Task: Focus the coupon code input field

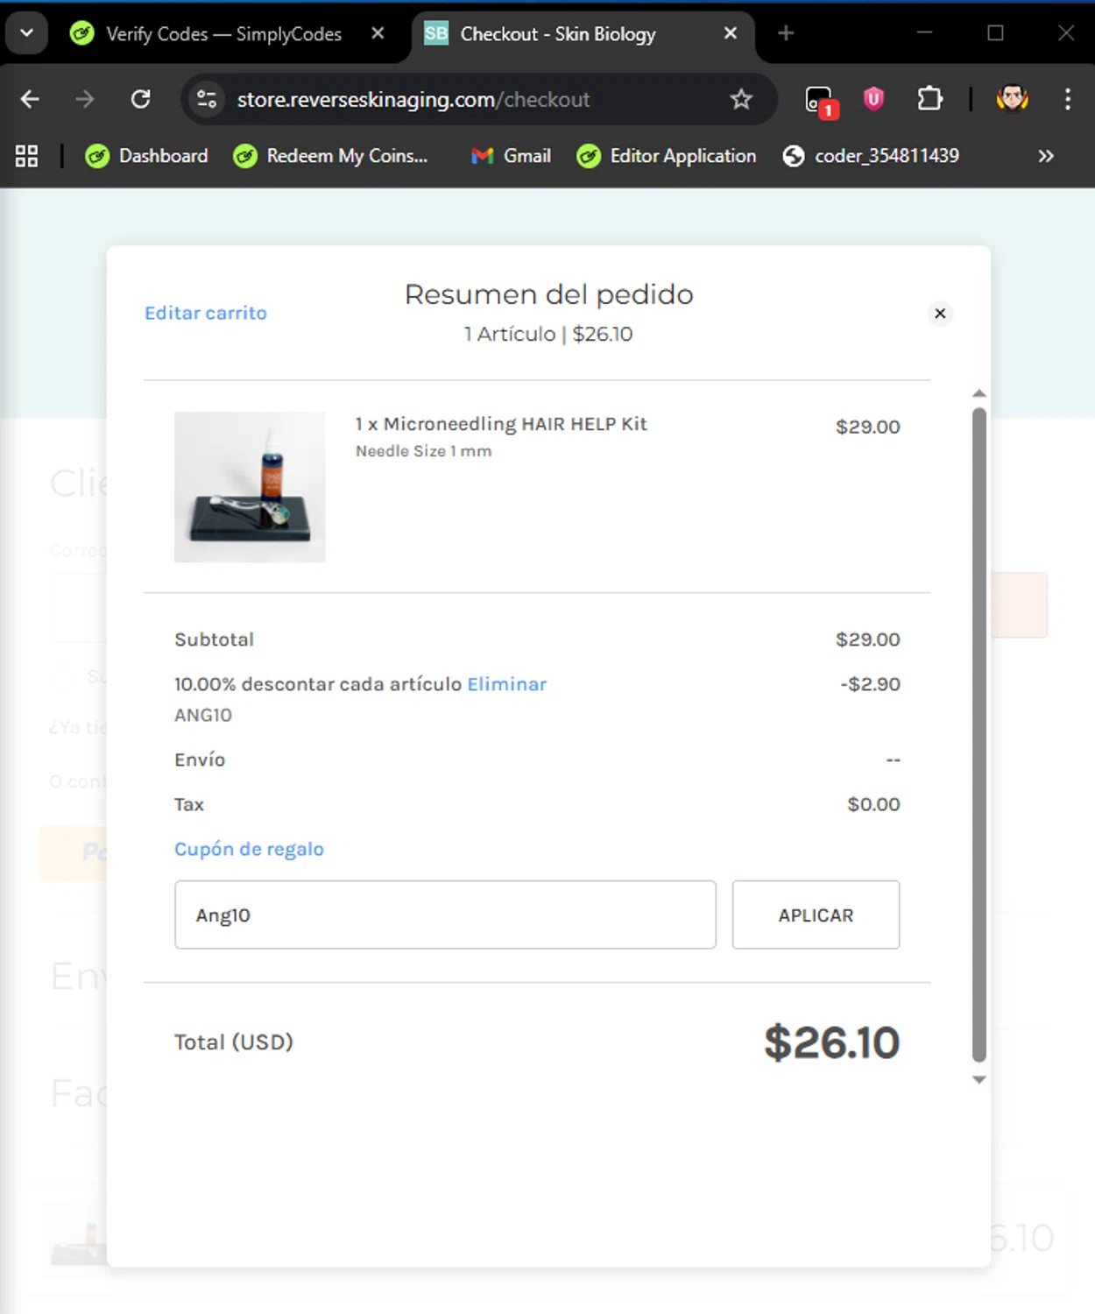Action: pos(445,915)
